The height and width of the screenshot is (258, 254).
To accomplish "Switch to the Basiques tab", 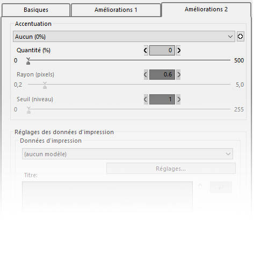I will [x=36, y=10].
